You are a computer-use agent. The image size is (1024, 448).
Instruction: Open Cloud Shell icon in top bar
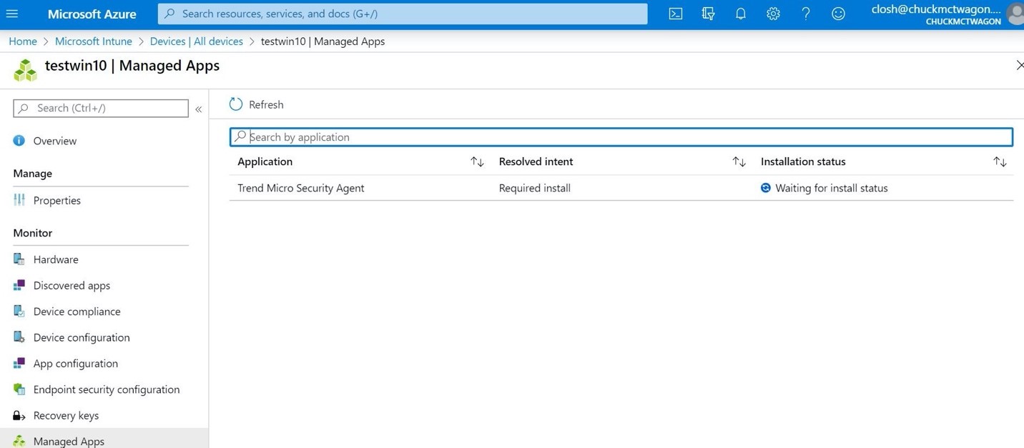click(675, 14)
